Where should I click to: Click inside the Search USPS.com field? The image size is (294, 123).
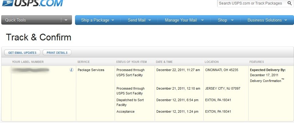[251, 3]
